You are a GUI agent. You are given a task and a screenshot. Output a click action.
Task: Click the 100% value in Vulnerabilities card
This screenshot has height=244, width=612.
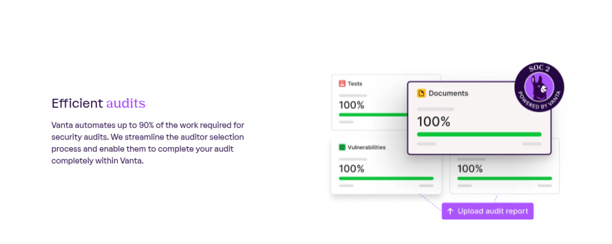(x=351, y=169)
